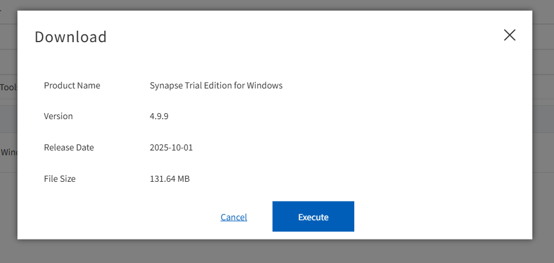
Task: Click the 131.64 MB file size value
Action: pyautogui.click(x=170, y=179)
